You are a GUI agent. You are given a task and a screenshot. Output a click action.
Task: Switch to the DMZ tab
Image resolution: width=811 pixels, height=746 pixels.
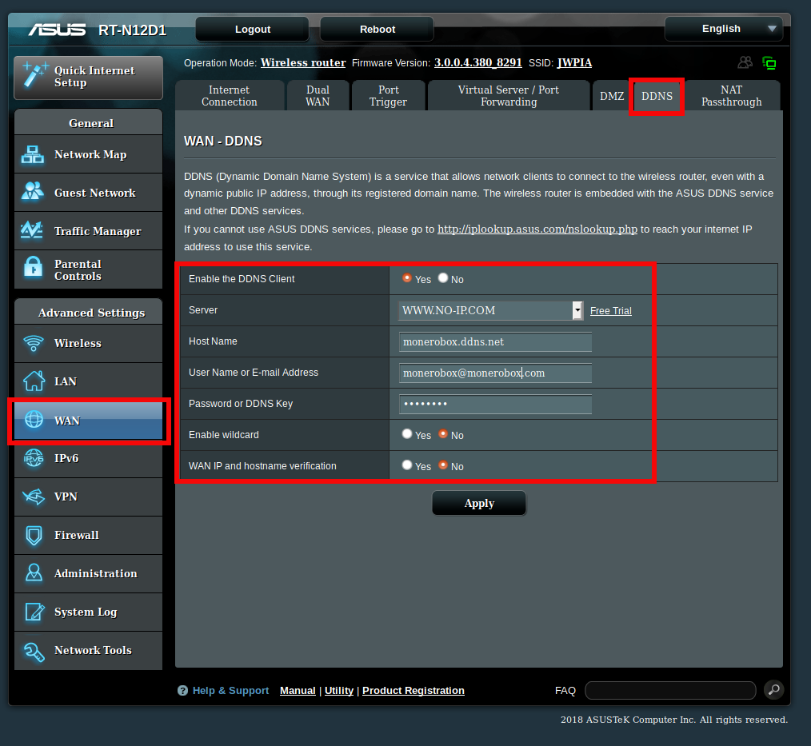tap(612, 96)
